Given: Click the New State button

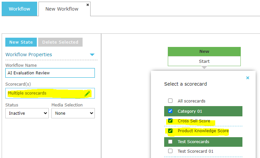Looking at the screenshot, I should pos(21,42).
